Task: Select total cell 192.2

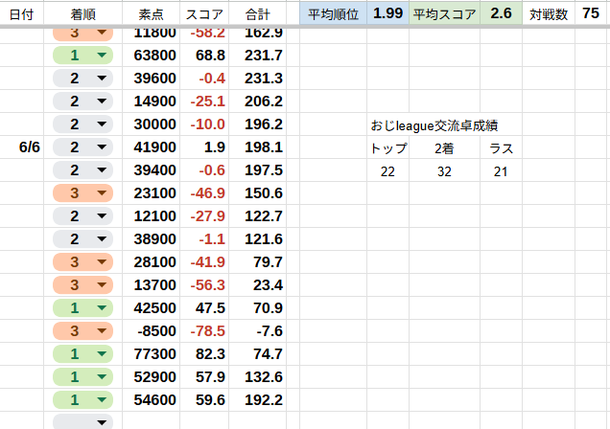Action: (x=258, y=400)
